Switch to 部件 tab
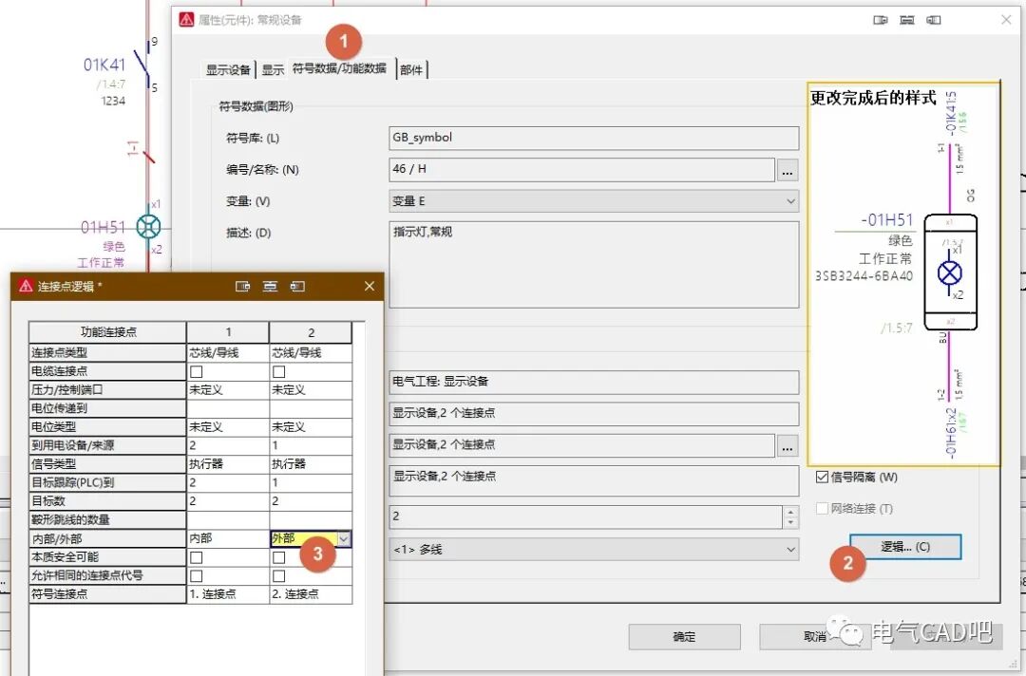The width and height of the screenshot is (1026, 676). coord(411,70)
